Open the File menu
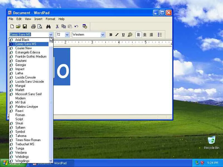 [11, 19]
